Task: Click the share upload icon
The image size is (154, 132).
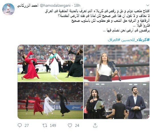Action: click(95, 125)
